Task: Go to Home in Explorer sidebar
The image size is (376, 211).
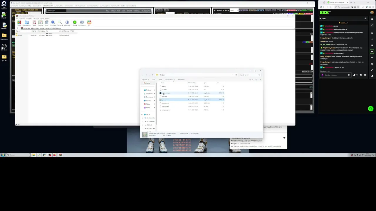Action: (148, 83)
